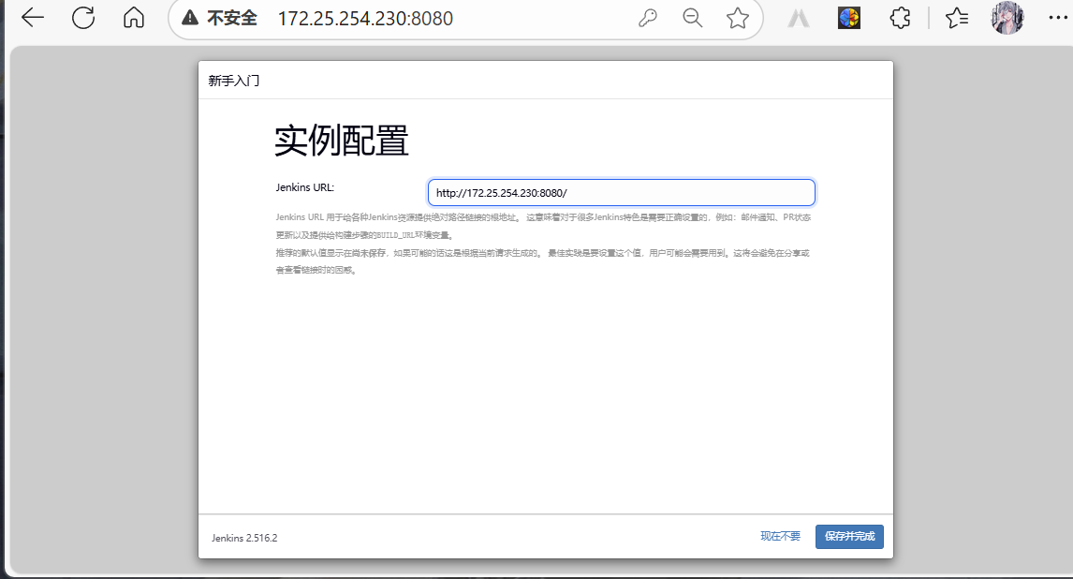Open the password key icon in address bar
1073x579 pixels.
[x=647, y=19]
